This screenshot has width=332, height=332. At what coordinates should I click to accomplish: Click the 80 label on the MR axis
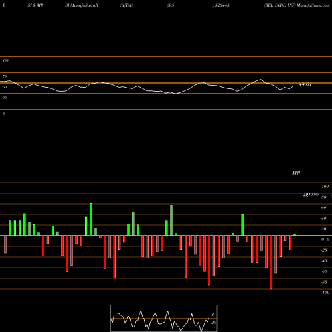[x=324, y=197]
